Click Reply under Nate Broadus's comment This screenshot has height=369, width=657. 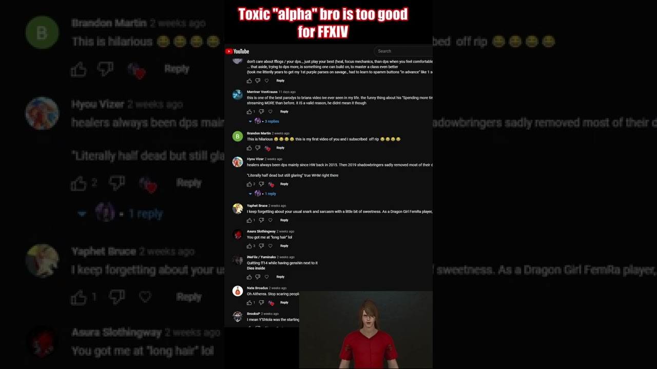pos(284,302)
